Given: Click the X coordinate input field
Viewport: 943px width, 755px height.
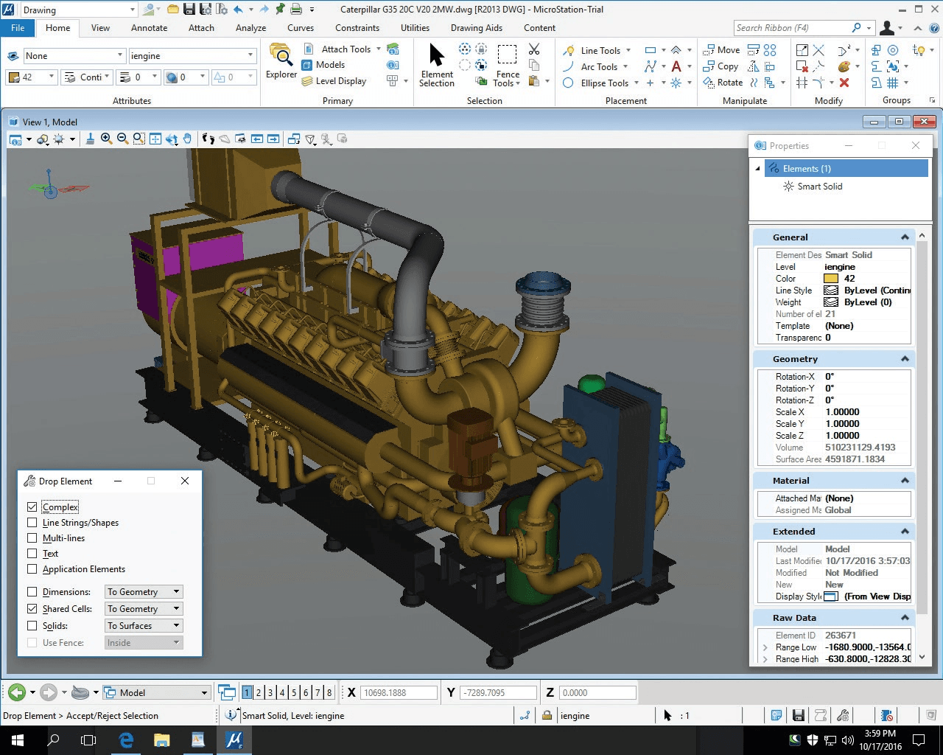Looking at the screenshot, I should pyautogui.click(x=399, y=692).
